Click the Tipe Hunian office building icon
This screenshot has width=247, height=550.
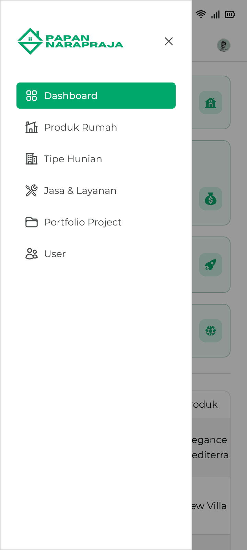(x=32, y=159)
